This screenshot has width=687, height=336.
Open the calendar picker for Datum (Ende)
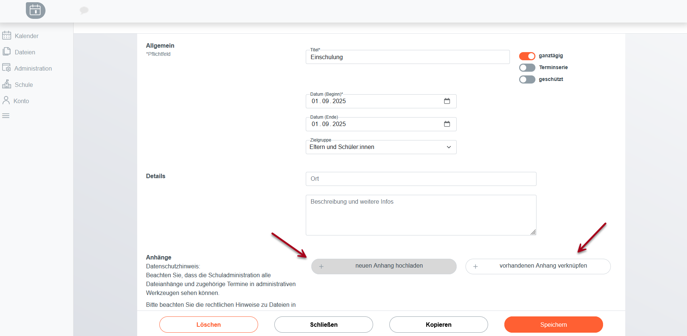(447, 124)
